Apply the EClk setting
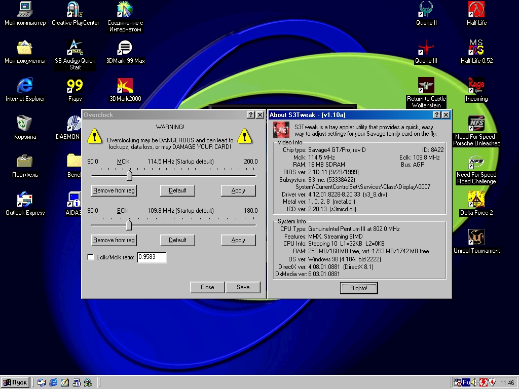 click(238, 240)
